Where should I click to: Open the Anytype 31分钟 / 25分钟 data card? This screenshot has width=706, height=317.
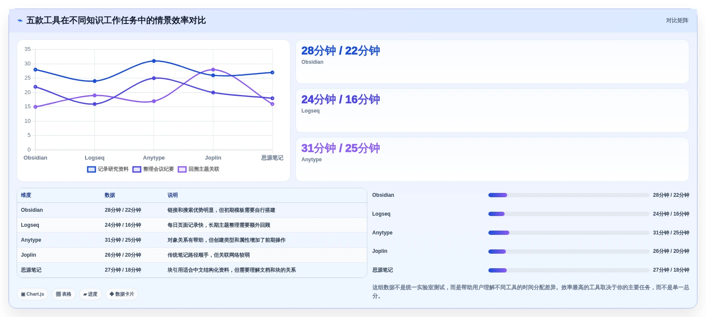[492, 160]
